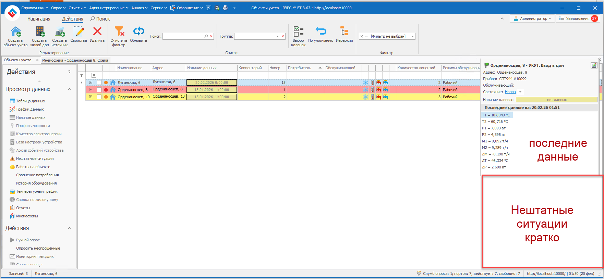Click Create residential building icon
The height and width of the screenshot is (279, 604).
pos(40,32)
